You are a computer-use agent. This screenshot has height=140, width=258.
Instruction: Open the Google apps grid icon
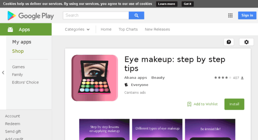[230, 16]
